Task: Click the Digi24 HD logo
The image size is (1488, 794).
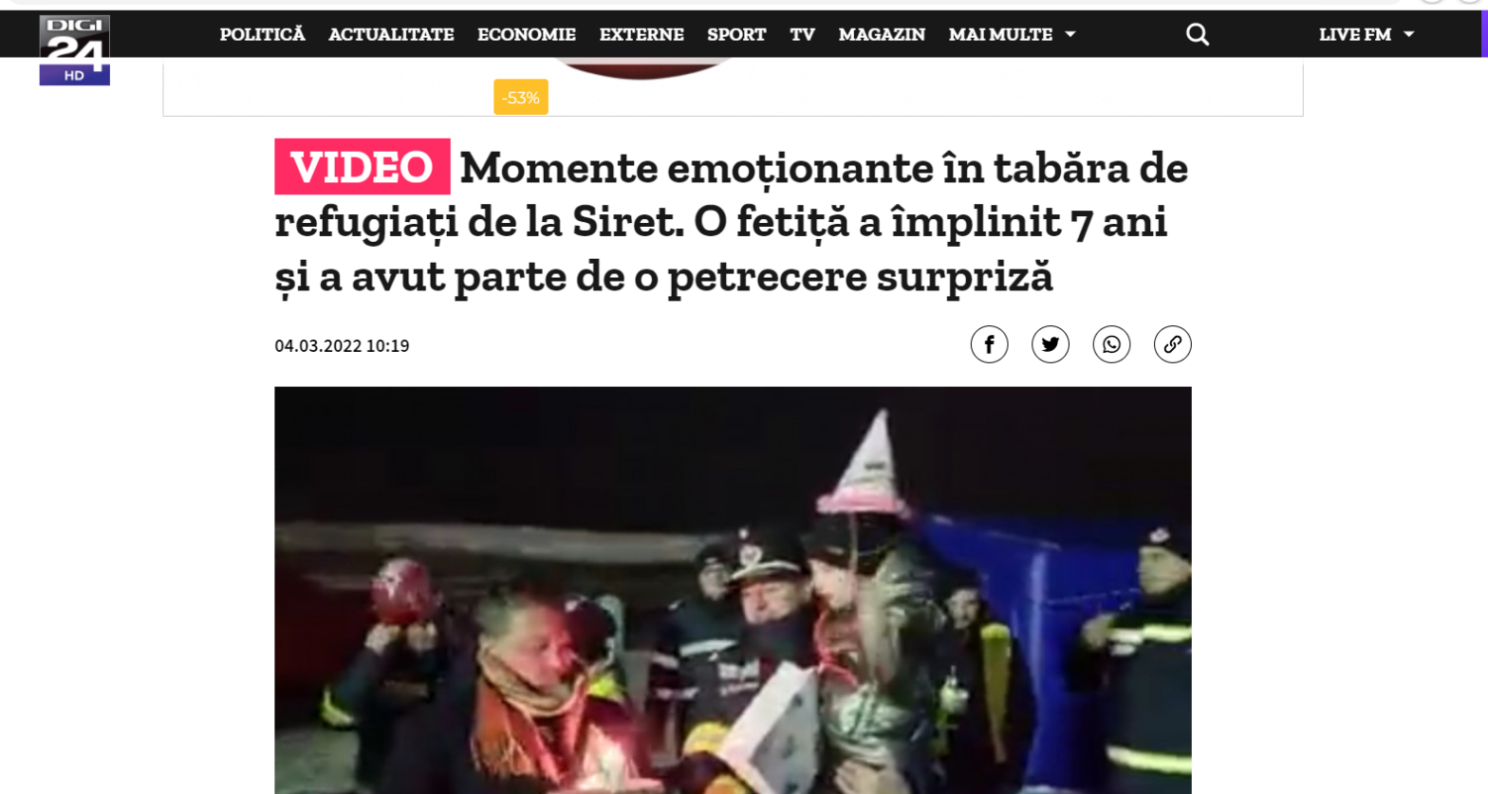Action: 74,50
